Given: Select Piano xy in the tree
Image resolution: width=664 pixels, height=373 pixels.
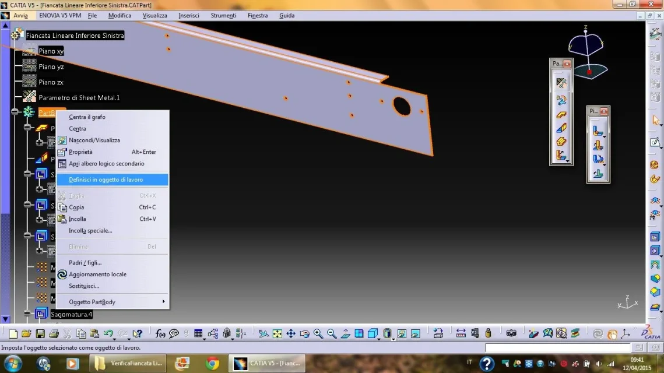Looking at the screenshot, I should [51, 51].
